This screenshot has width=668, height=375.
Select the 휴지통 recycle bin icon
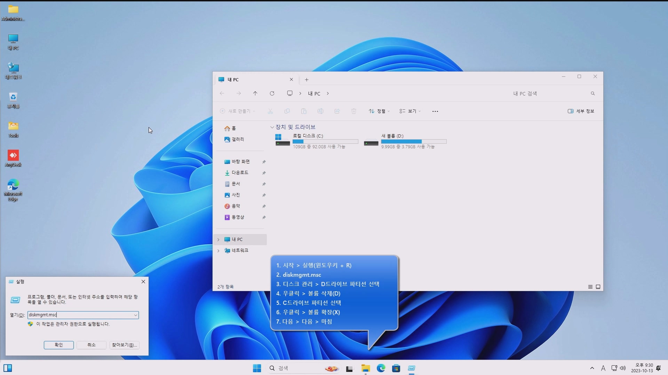13,100
